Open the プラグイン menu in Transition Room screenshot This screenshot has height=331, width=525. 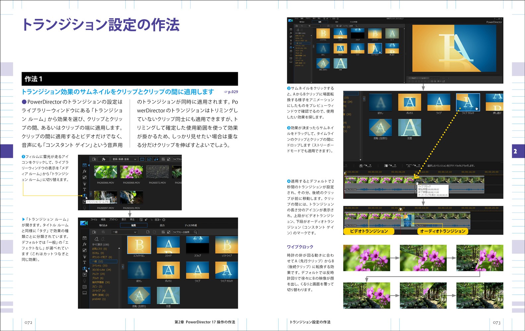click(x=113, y=219)
